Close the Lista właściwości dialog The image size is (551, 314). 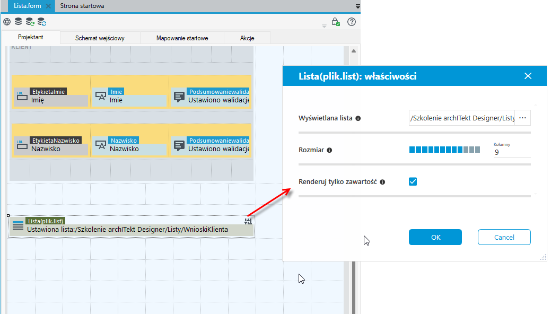pos(528,76)
